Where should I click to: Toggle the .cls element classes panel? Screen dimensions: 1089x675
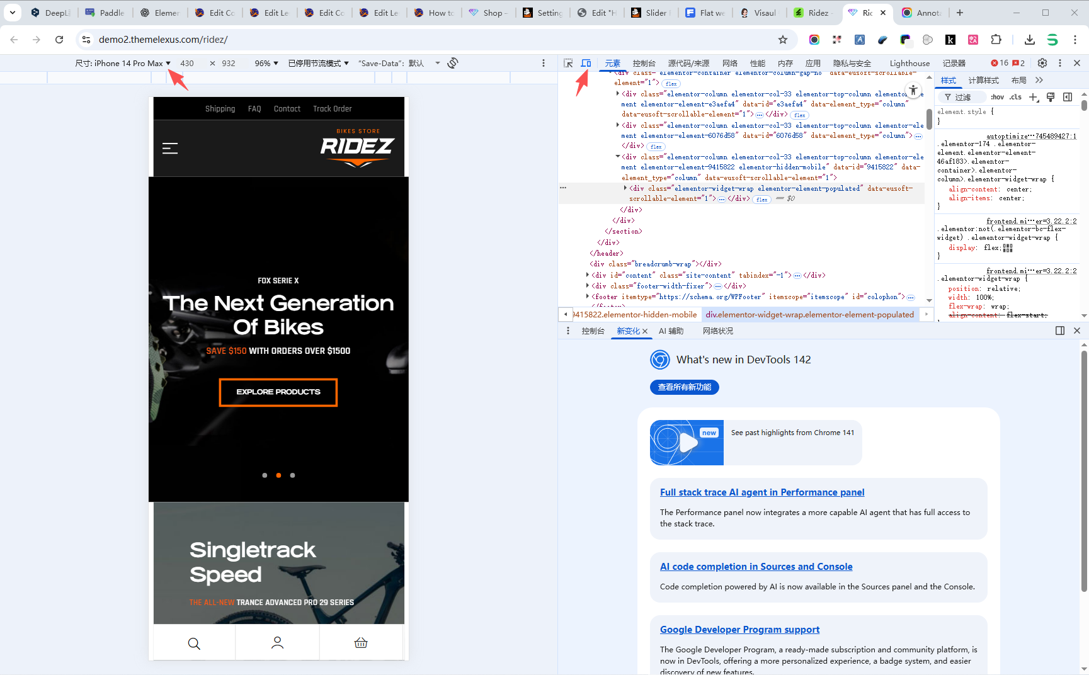click(1015, 97)
